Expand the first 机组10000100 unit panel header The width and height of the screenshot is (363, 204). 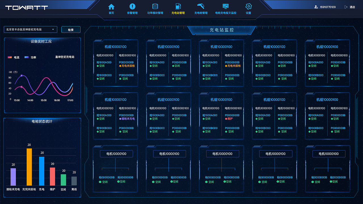point(115,47)
